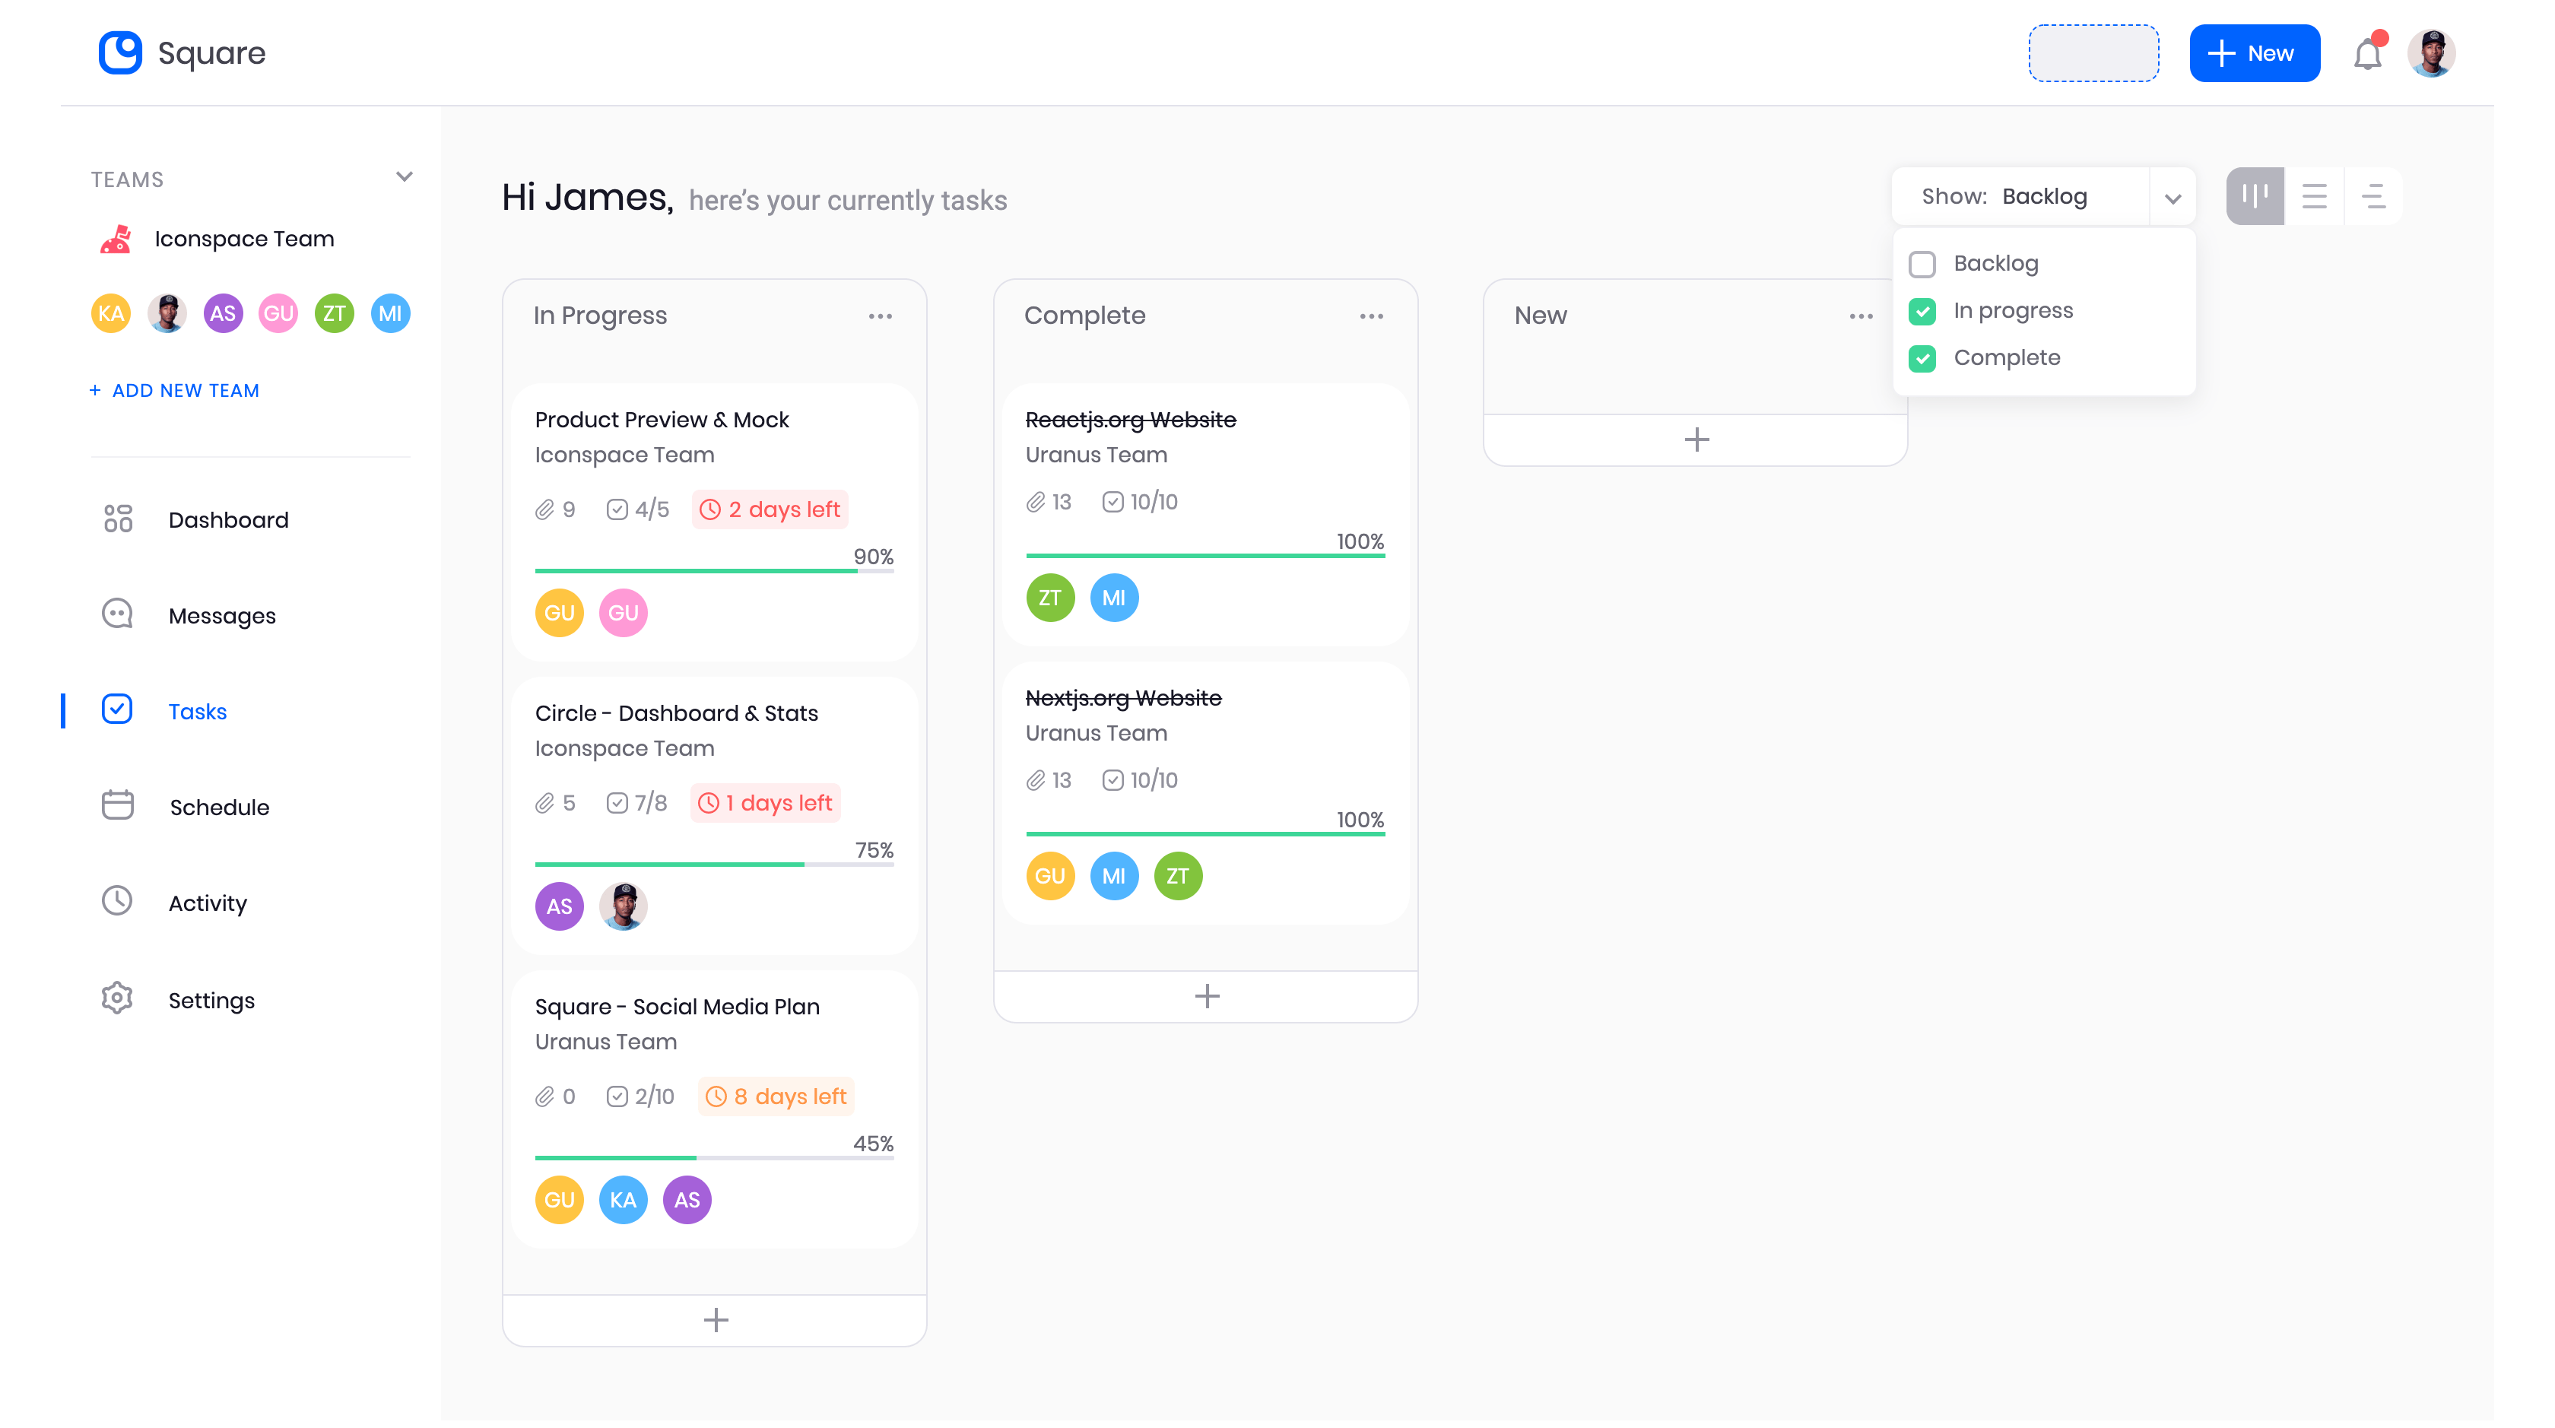This screenshot has height=1428, width=2555.
Task: Click the New button
Action: [x=2255, y=52]
